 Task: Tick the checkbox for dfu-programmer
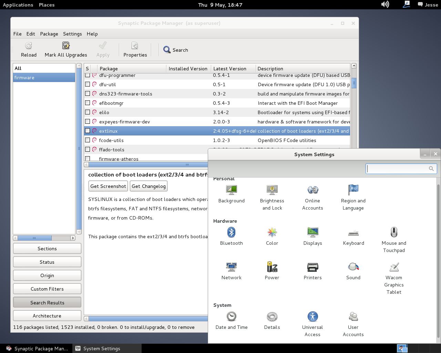pyautogui.click(x=88, y=75)
